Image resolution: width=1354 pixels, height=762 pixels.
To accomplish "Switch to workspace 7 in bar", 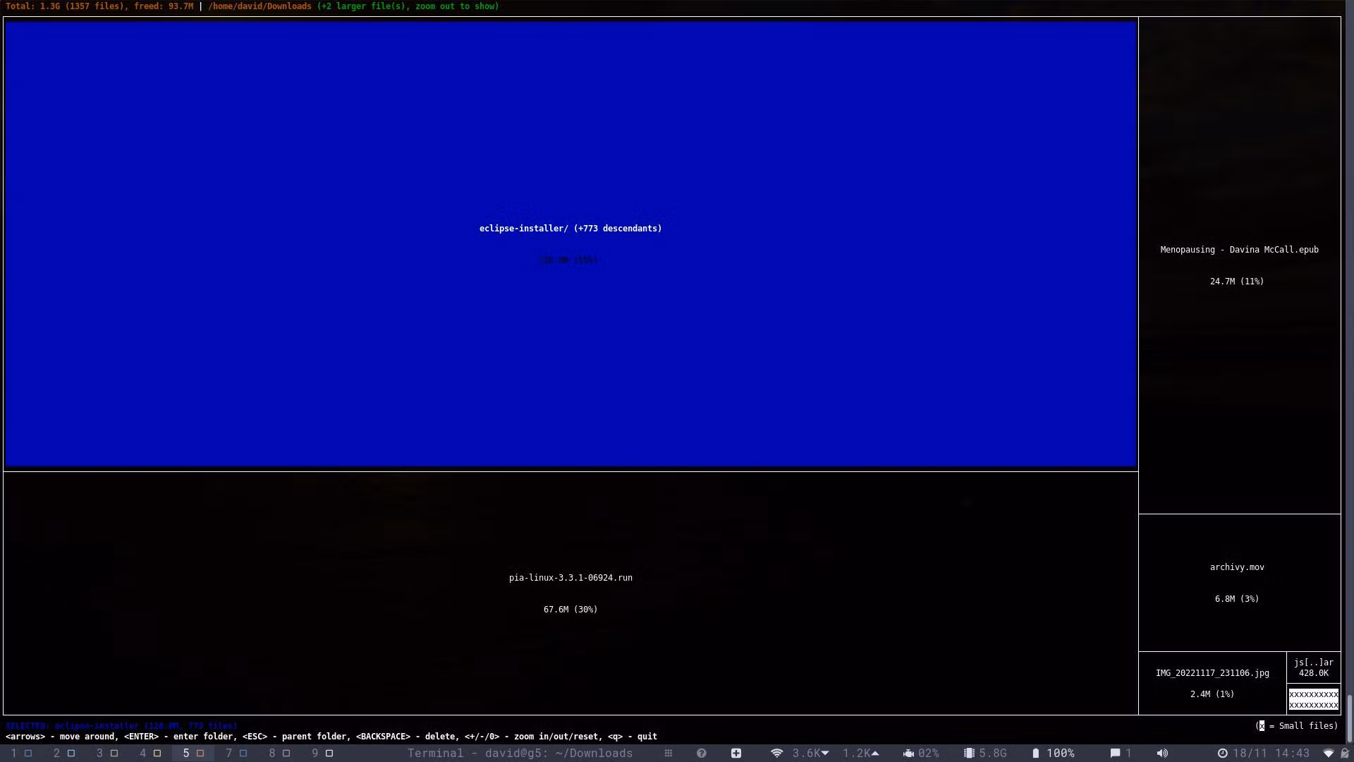I will coord(236,754).
